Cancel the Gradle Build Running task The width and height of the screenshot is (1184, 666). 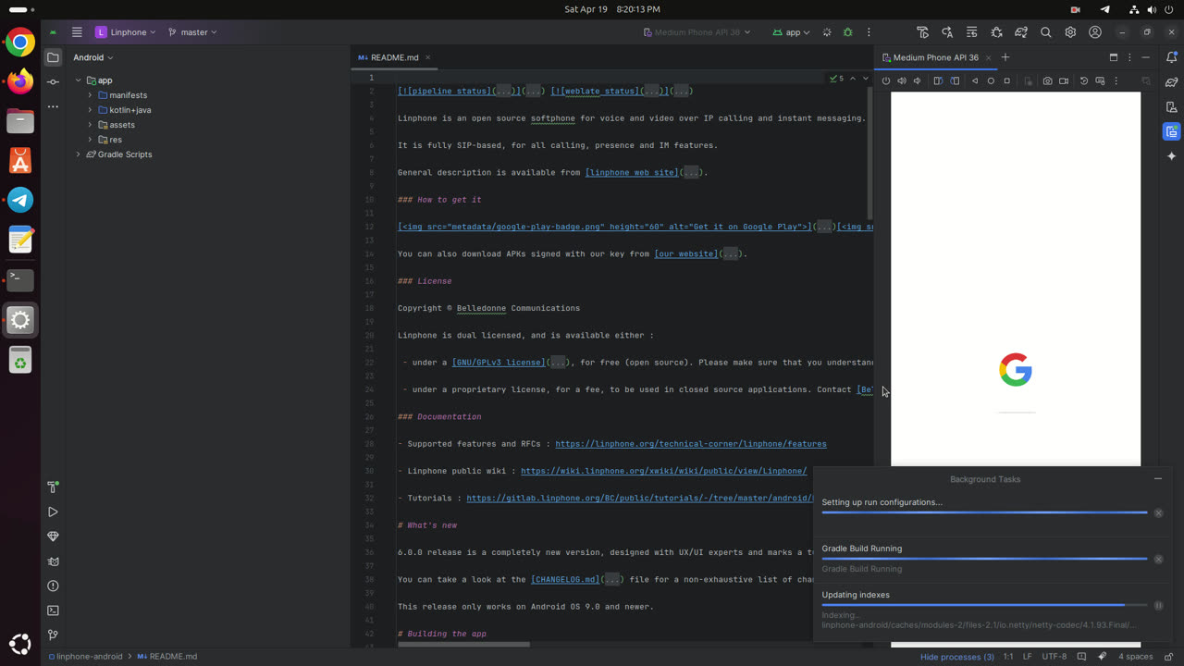(x=1158, y=560)
